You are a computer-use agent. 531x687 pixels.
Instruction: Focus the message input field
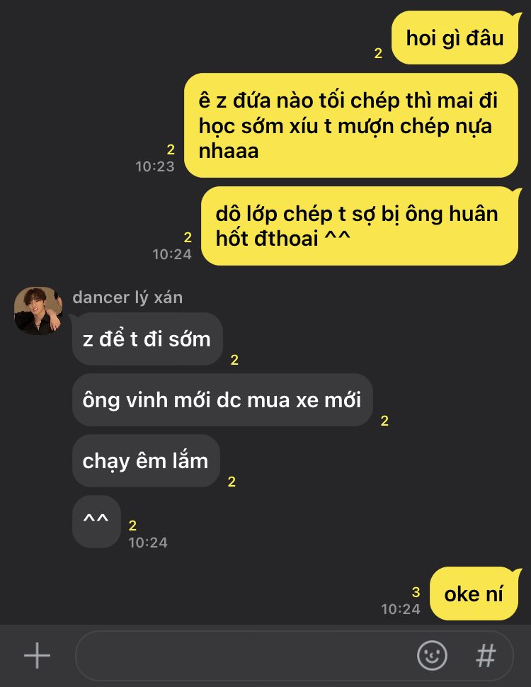pyautogui.click(x=246, y=655)
